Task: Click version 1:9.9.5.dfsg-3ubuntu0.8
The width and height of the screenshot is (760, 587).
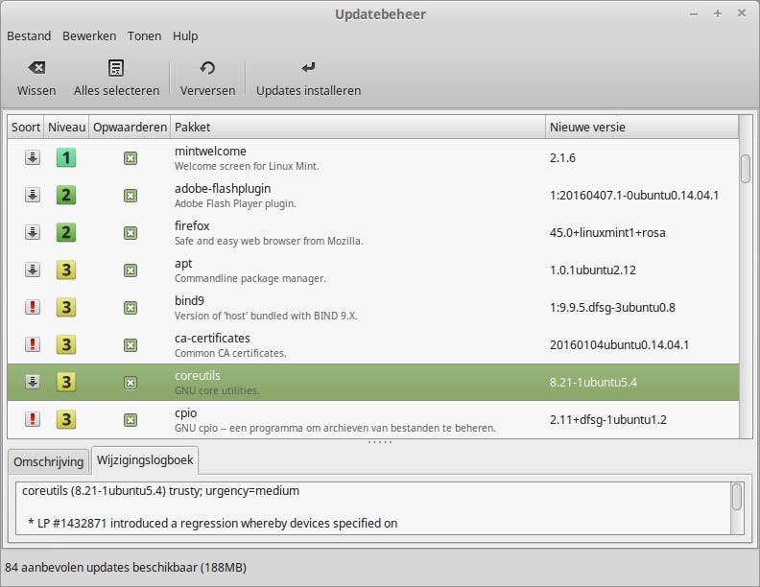Action: pyautogui.click(x=612, y=307)
